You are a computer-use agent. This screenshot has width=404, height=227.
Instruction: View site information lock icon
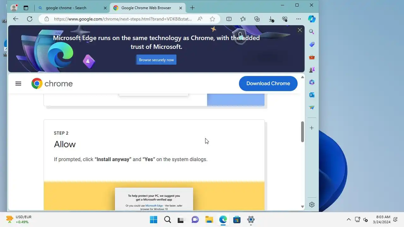point(47,19)
